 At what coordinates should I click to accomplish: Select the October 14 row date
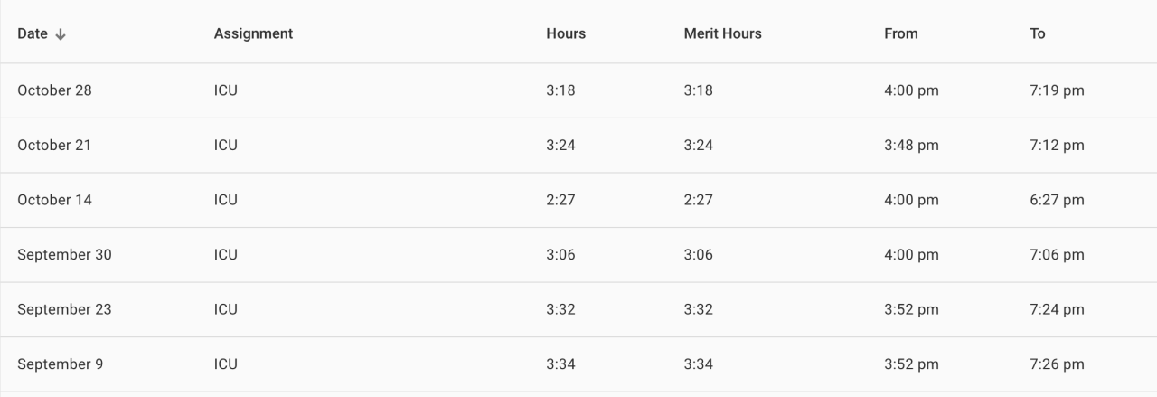coord(54,200)
